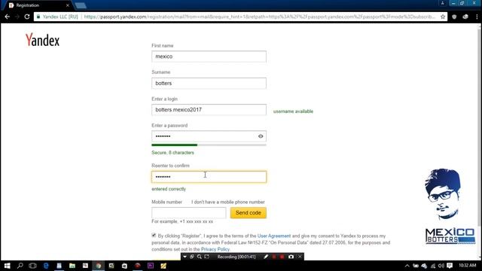This screenshot has height=271, width=482.
Task: Open File Explorer from the taskbar
Action: tap(72, 266)
